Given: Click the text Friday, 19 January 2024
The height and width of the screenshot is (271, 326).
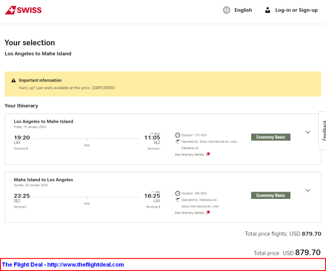Looking at the screenshot, I should 30,127.
